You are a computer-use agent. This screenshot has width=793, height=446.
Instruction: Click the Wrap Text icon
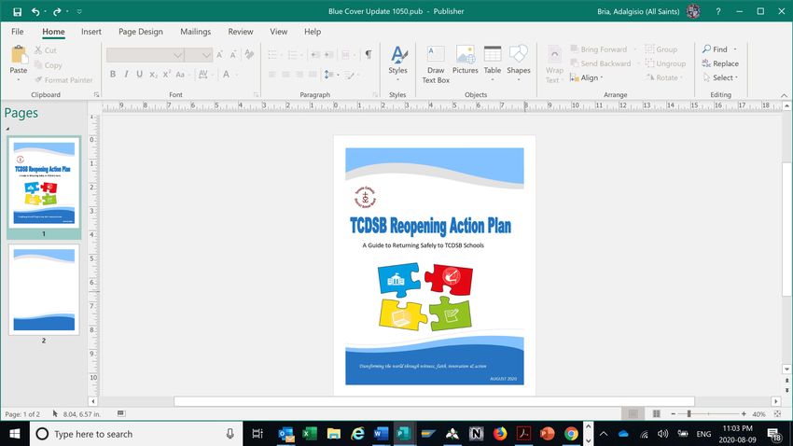click(x=554, y=54)
